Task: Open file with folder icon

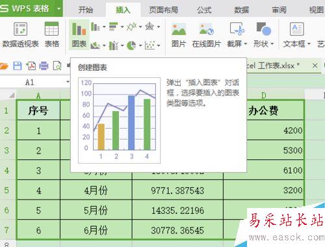Action: coord(4,66)
